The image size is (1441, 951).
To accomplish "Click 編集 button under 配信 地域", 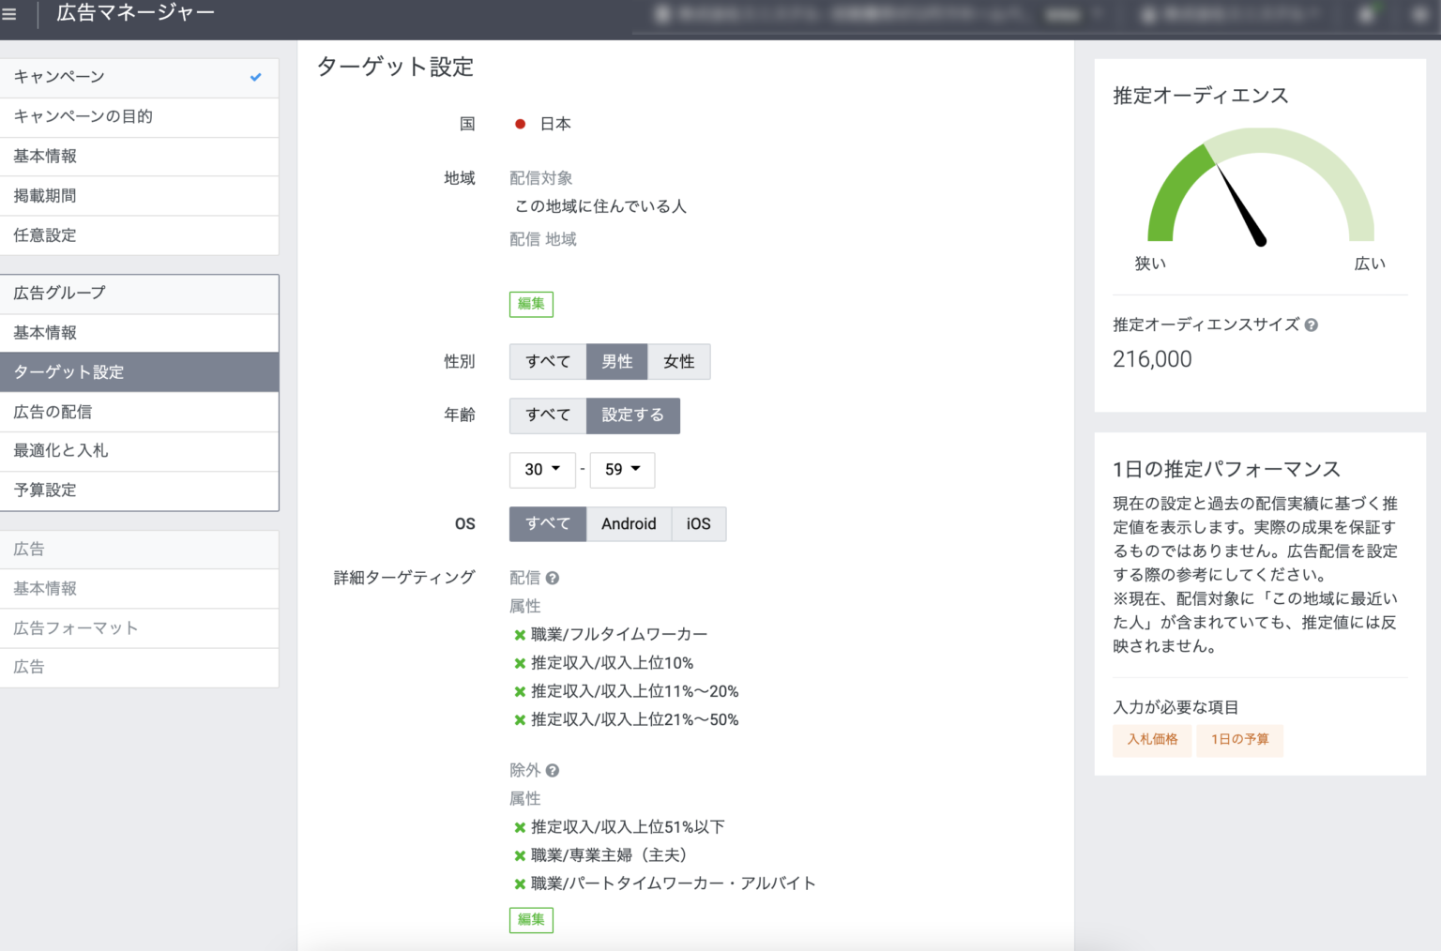I will [531, 304].
